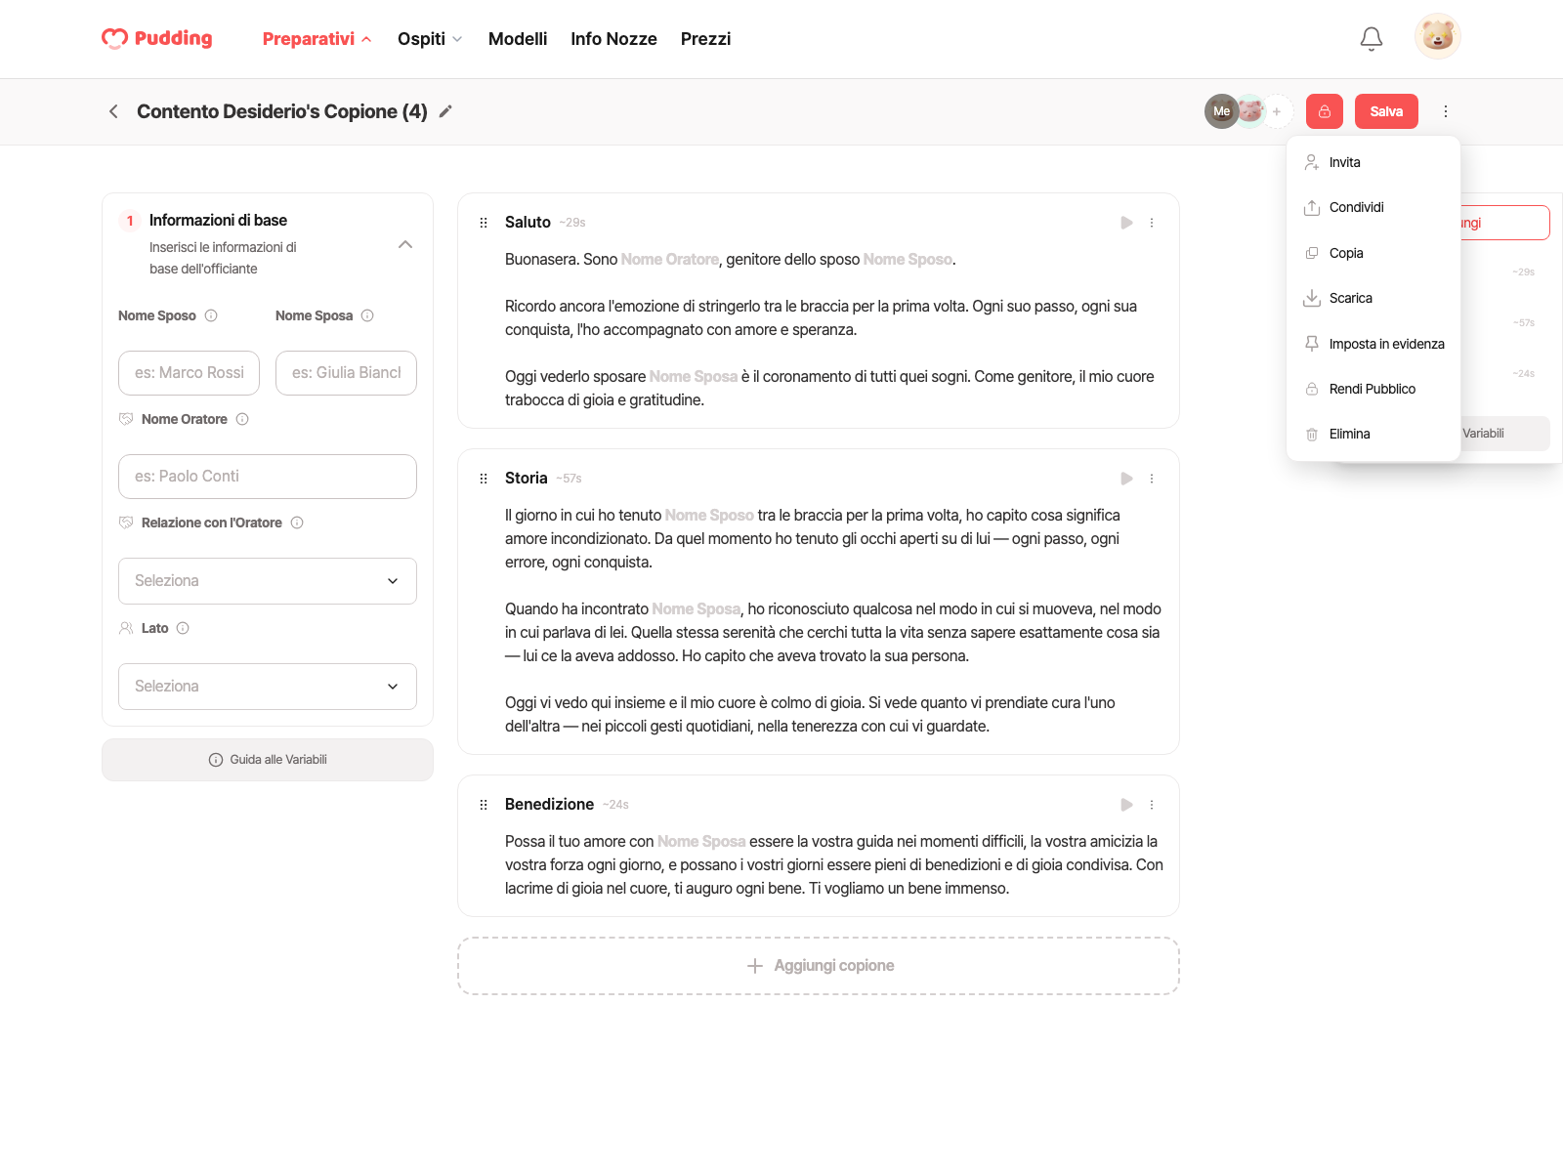Show info for Nome Sposo field
The image size is (1563, 1172).
(211, 315)
